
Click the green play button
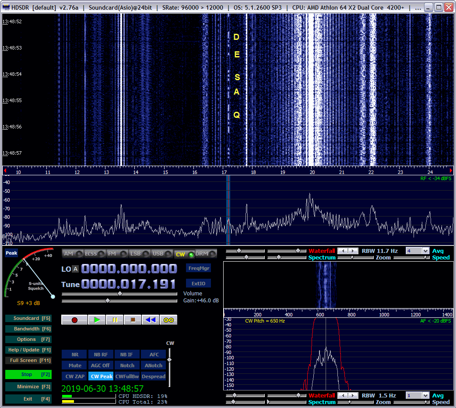[97, 320]
